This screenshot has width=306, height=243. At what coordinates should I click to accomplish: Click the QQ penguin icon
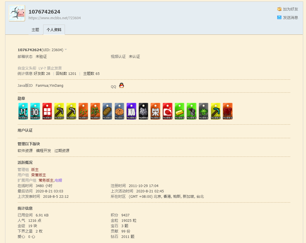[x=121, y=85]
